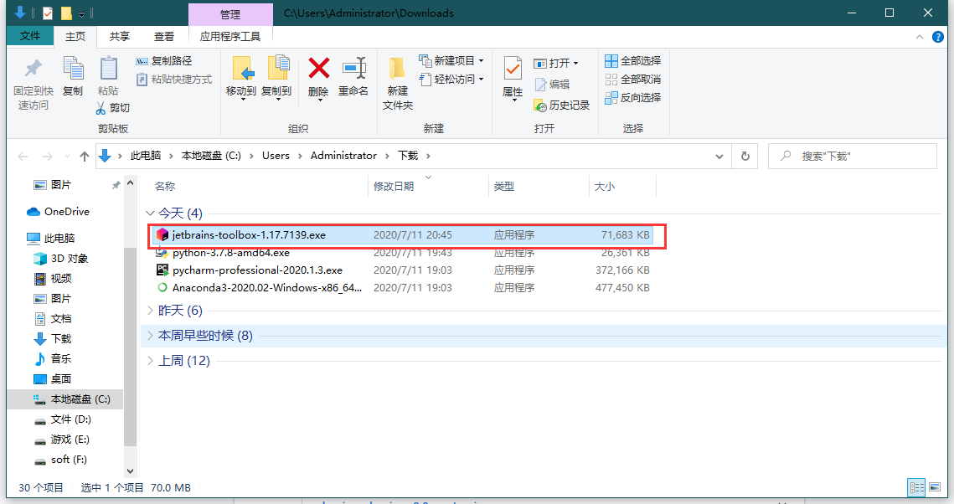
Task: Click the Paste (粘贴) ribbon icon
Action: click(x=108, y=69)
